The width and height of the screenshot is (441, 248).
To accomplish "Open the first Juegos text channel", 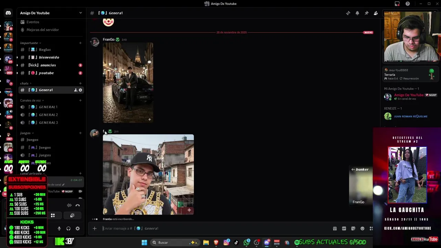I will 51,140.
